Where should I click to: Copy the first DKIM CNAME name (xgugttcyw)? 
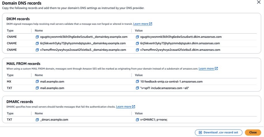(x=37, y=37)
